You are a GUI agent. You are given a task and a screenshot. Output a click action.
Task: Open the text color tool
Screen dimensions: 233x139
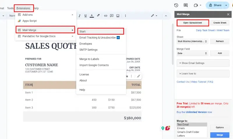92,16
